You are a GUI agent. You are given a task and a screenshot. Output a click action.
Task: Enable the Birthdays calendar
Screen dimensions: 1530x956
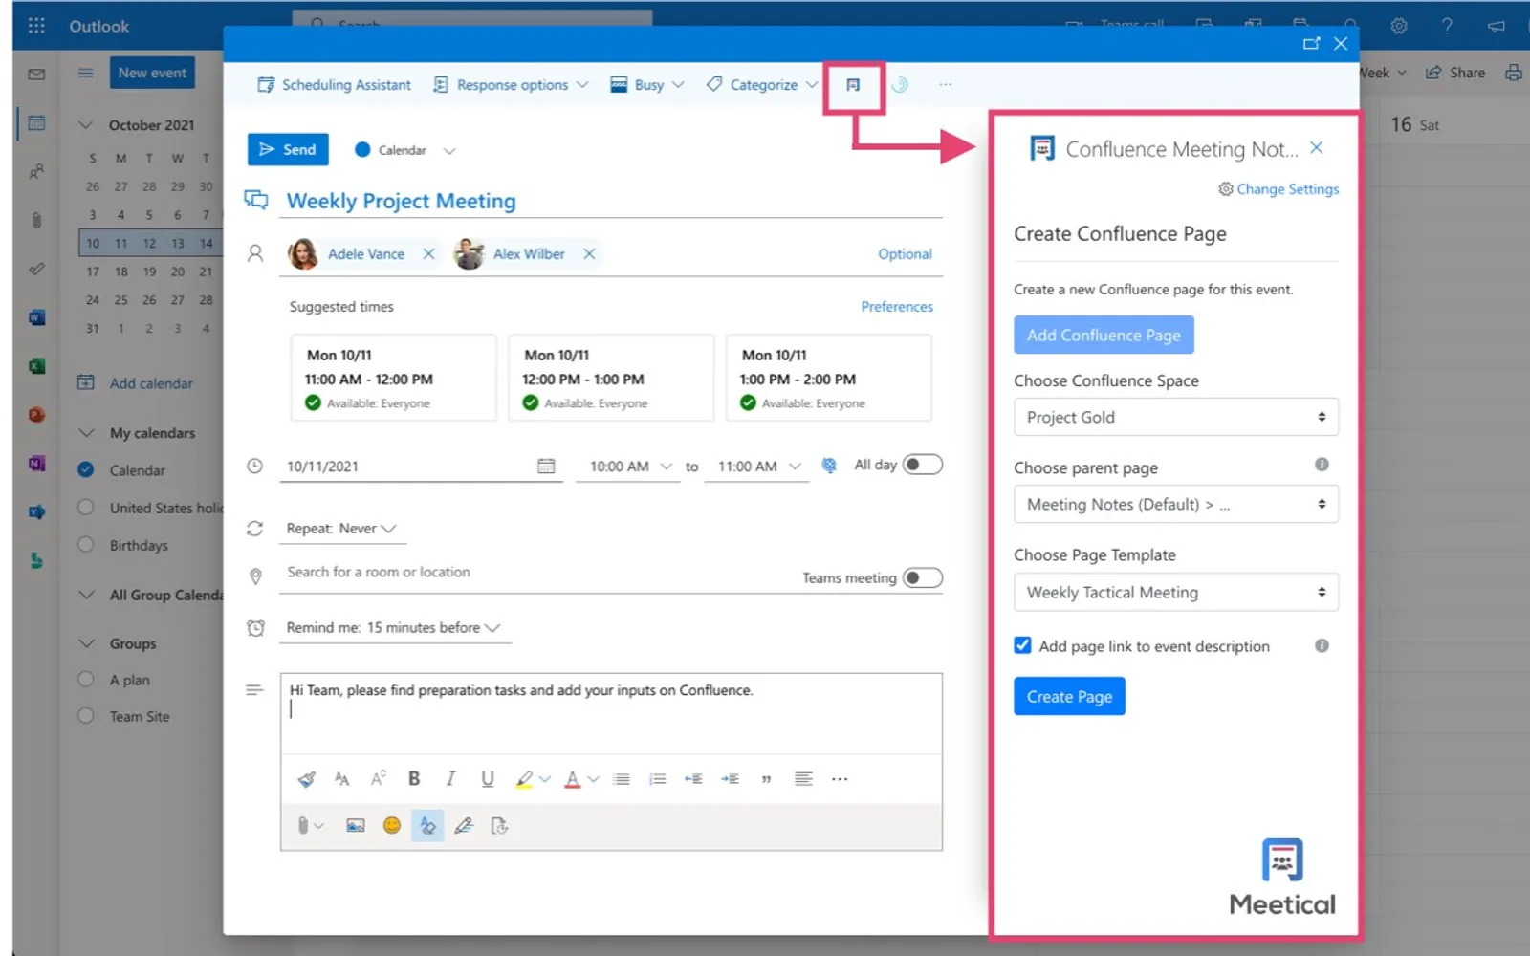click(86, 545)
